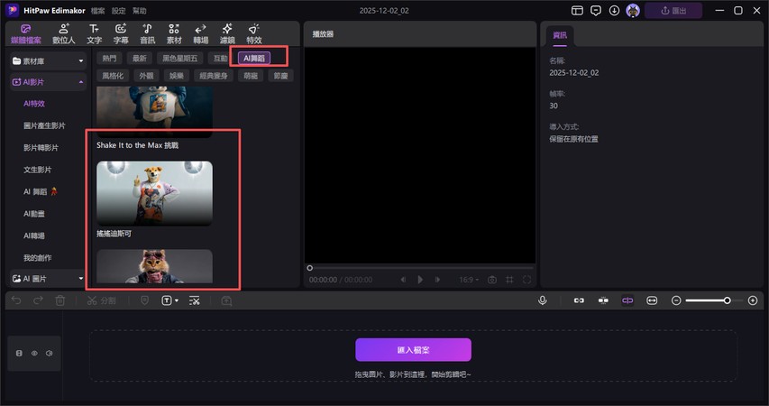Click the marker shield icon
This screenshot has height=406, width=769.
tap(144, 300)
